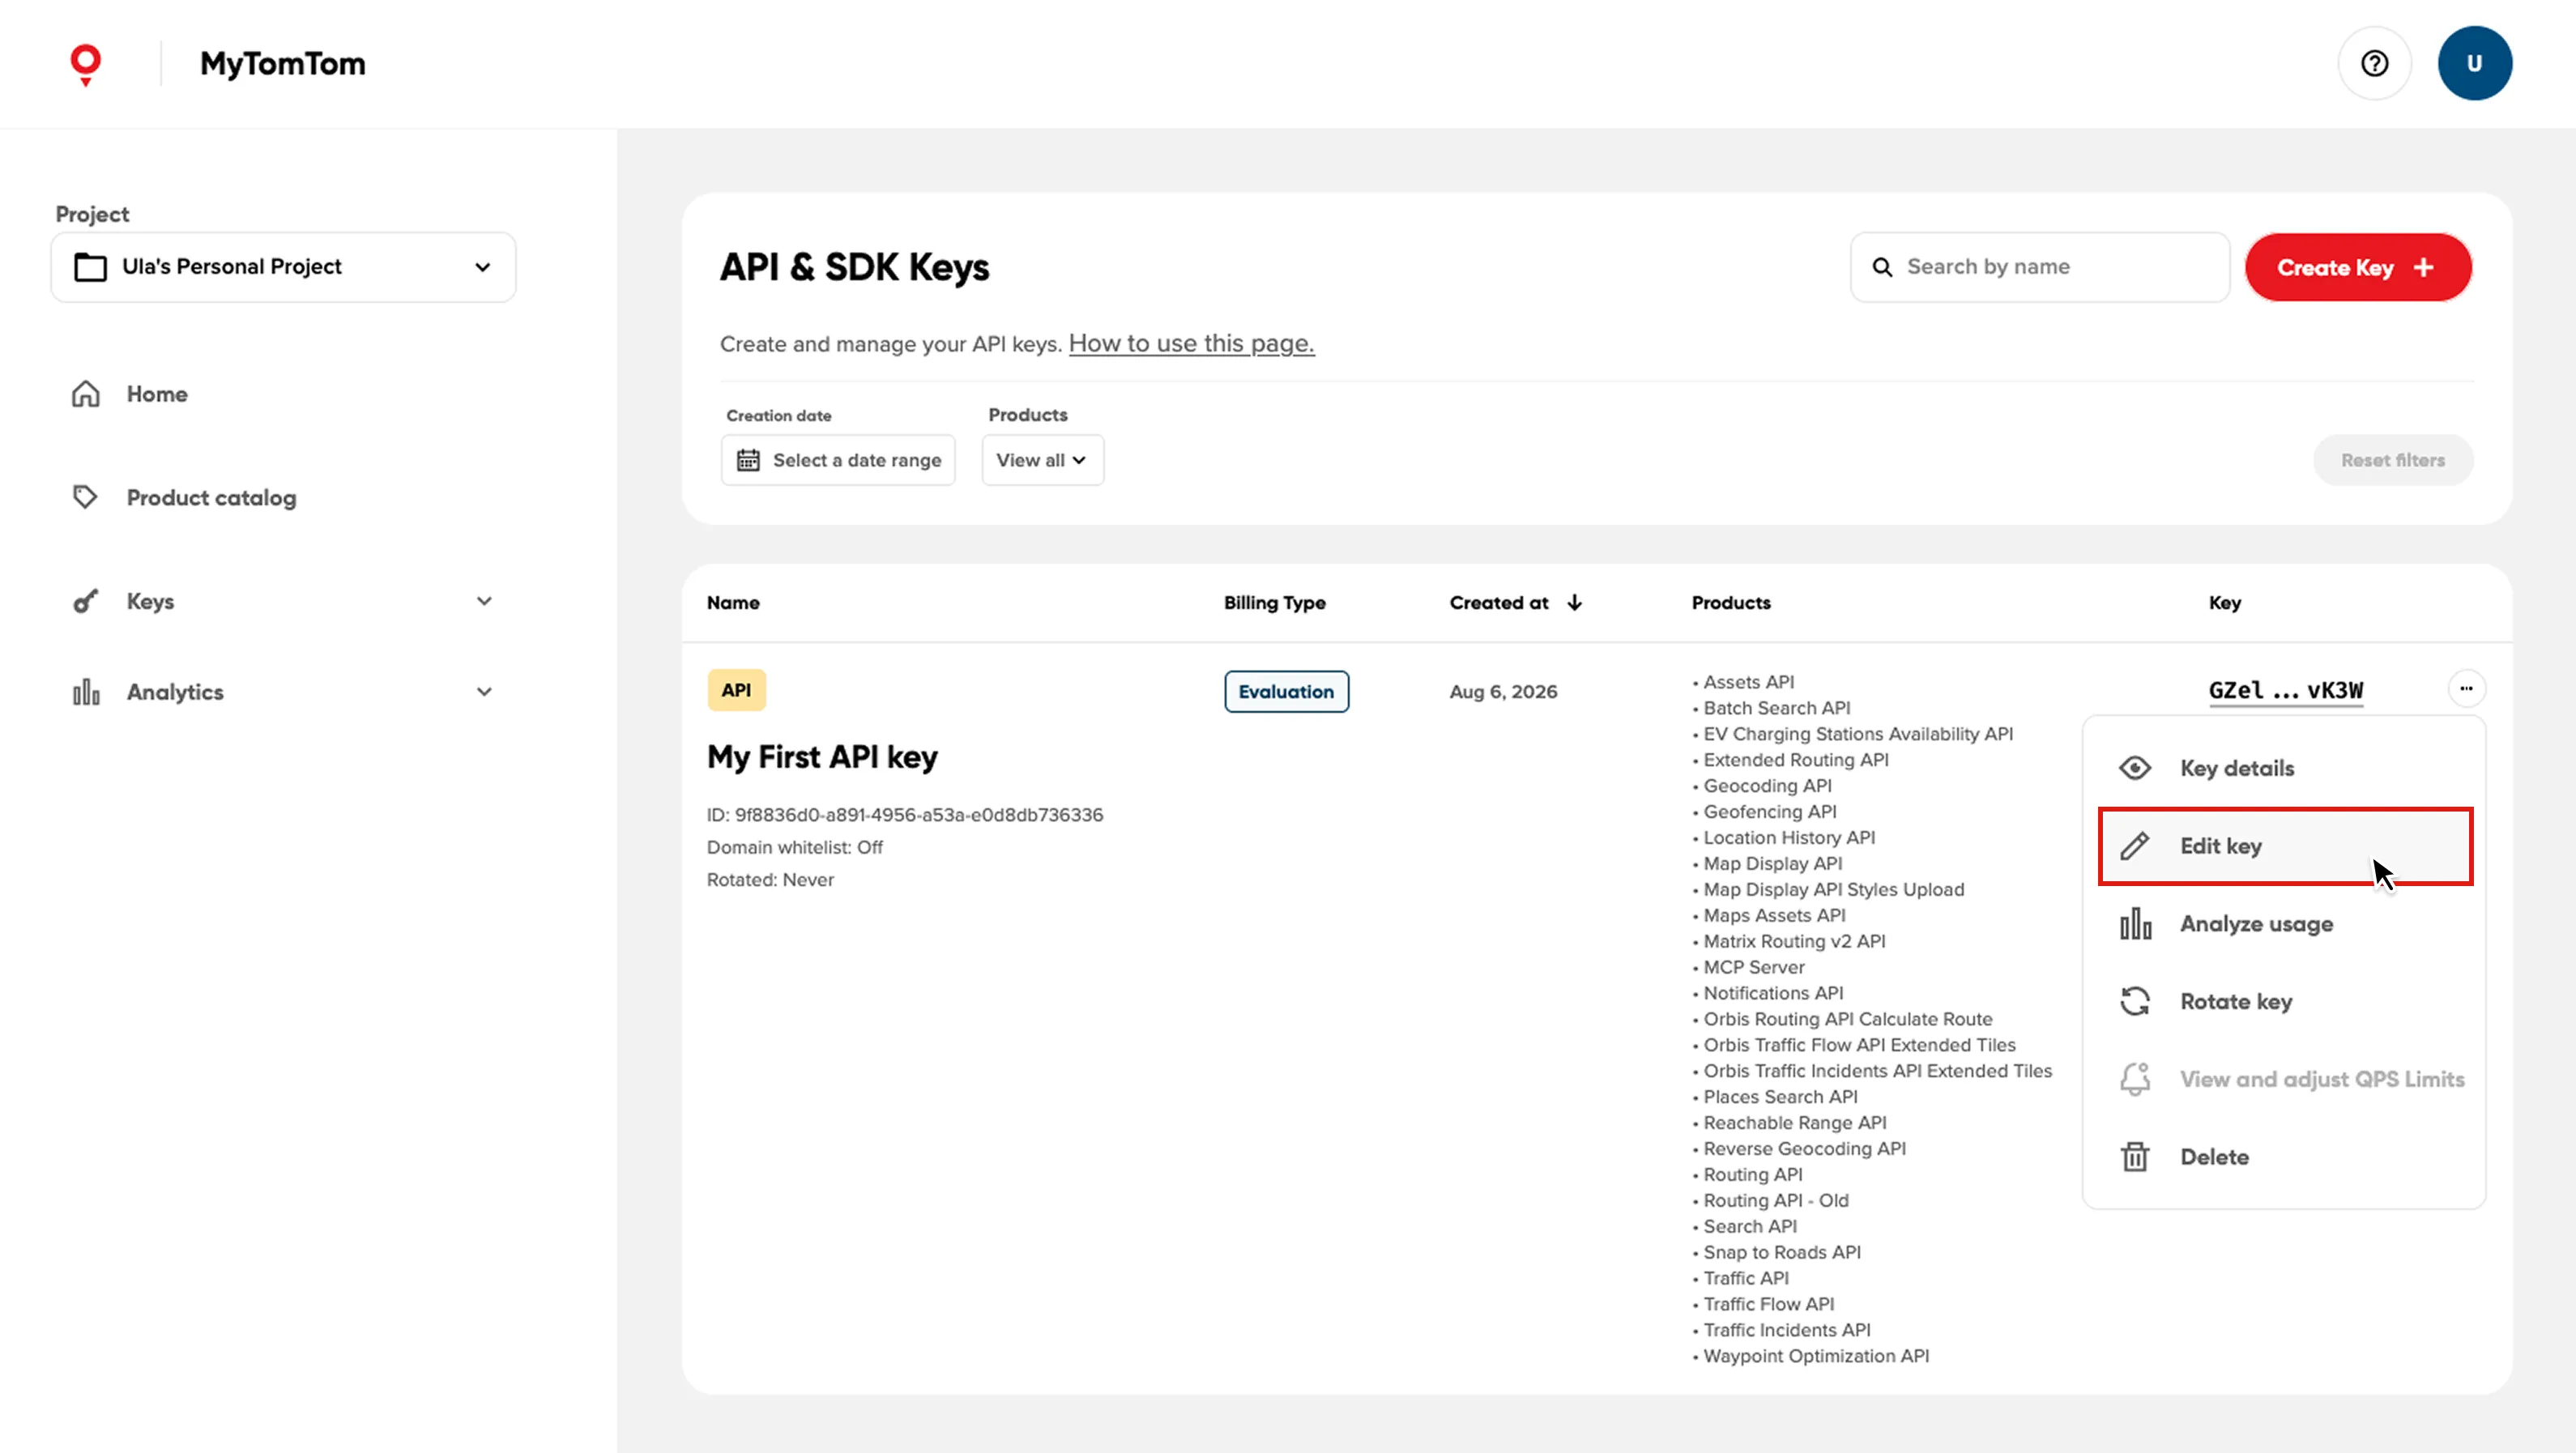Click the Analytics bar chart icon
This screenshot has width=2576, height=1453.
click(86, 692)
